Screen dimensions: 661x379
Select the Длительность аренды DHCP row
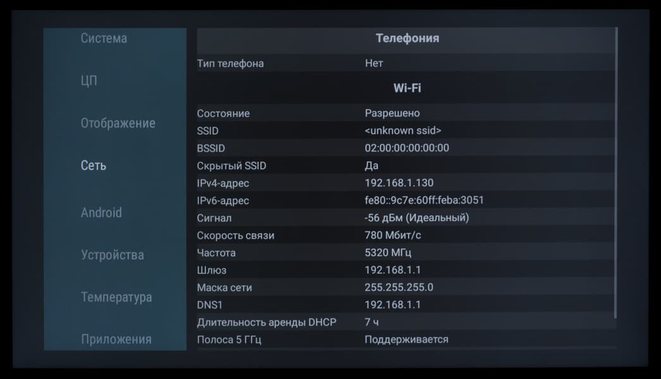click(x=405, y=322)
